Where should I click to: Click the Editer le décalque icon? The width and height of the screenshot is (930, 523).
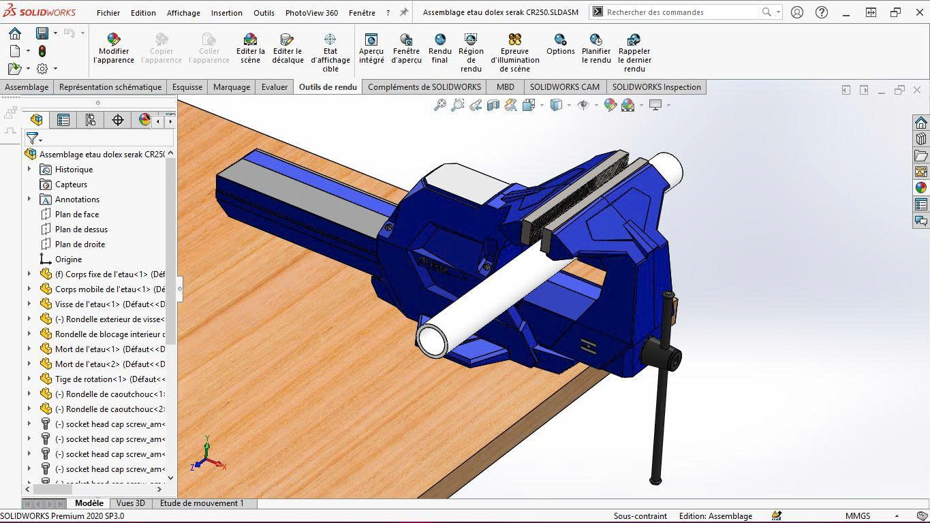coord(288,40)
